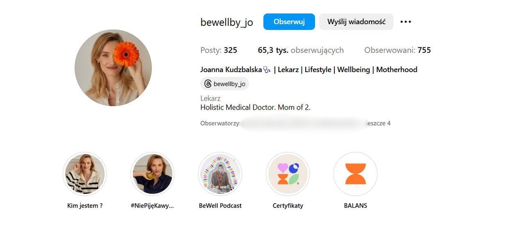Open the BALANS orange hourglass highlight
This screenshot has height=234, width=528.
pyautogui.click(x=356, y=174)
